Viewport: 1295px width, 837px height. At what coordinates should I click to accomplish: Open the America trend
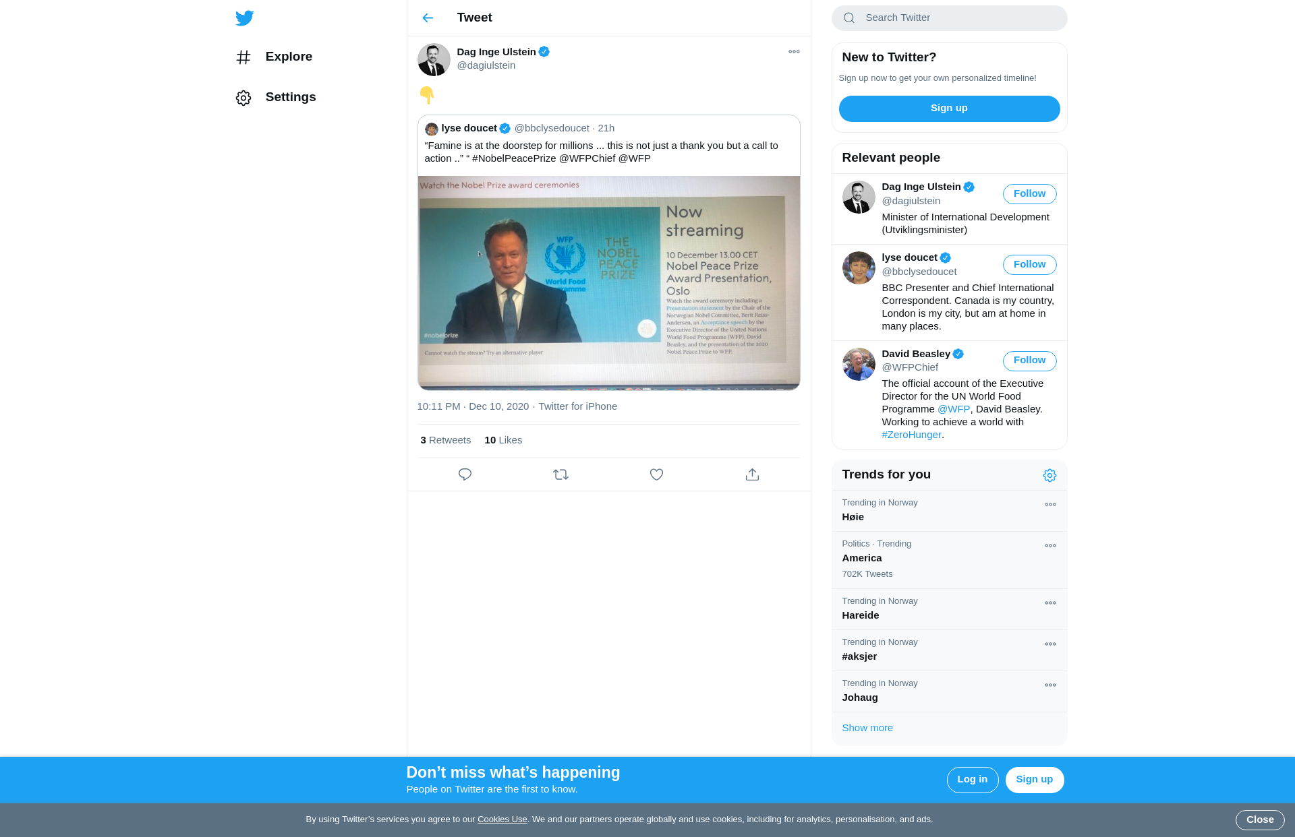coord(949,560)
